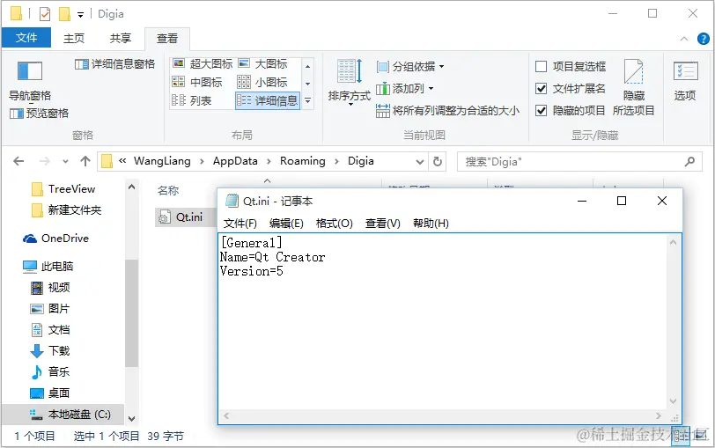The height and width of the screenshot is (448, 715).
Task: Expand address bar history dropdown
Action: 420,162
